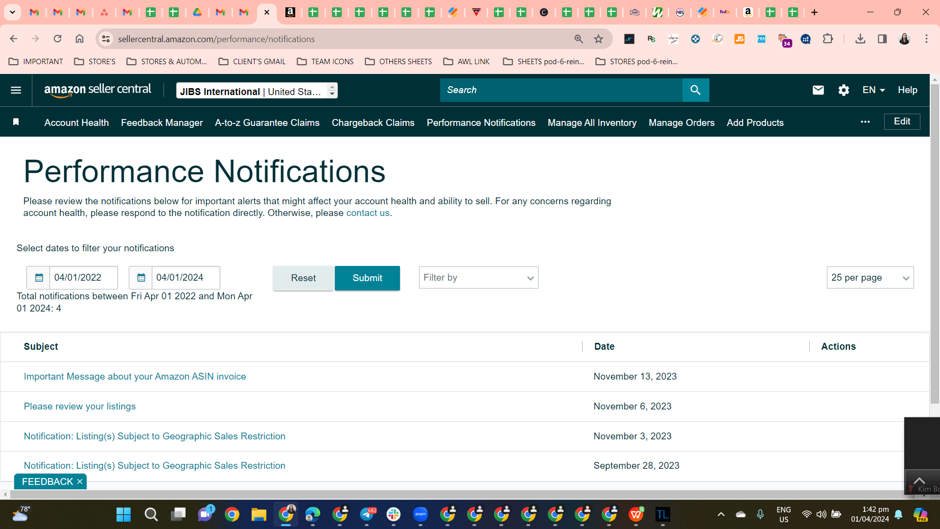Follow the contact us link

pos(368,213)
